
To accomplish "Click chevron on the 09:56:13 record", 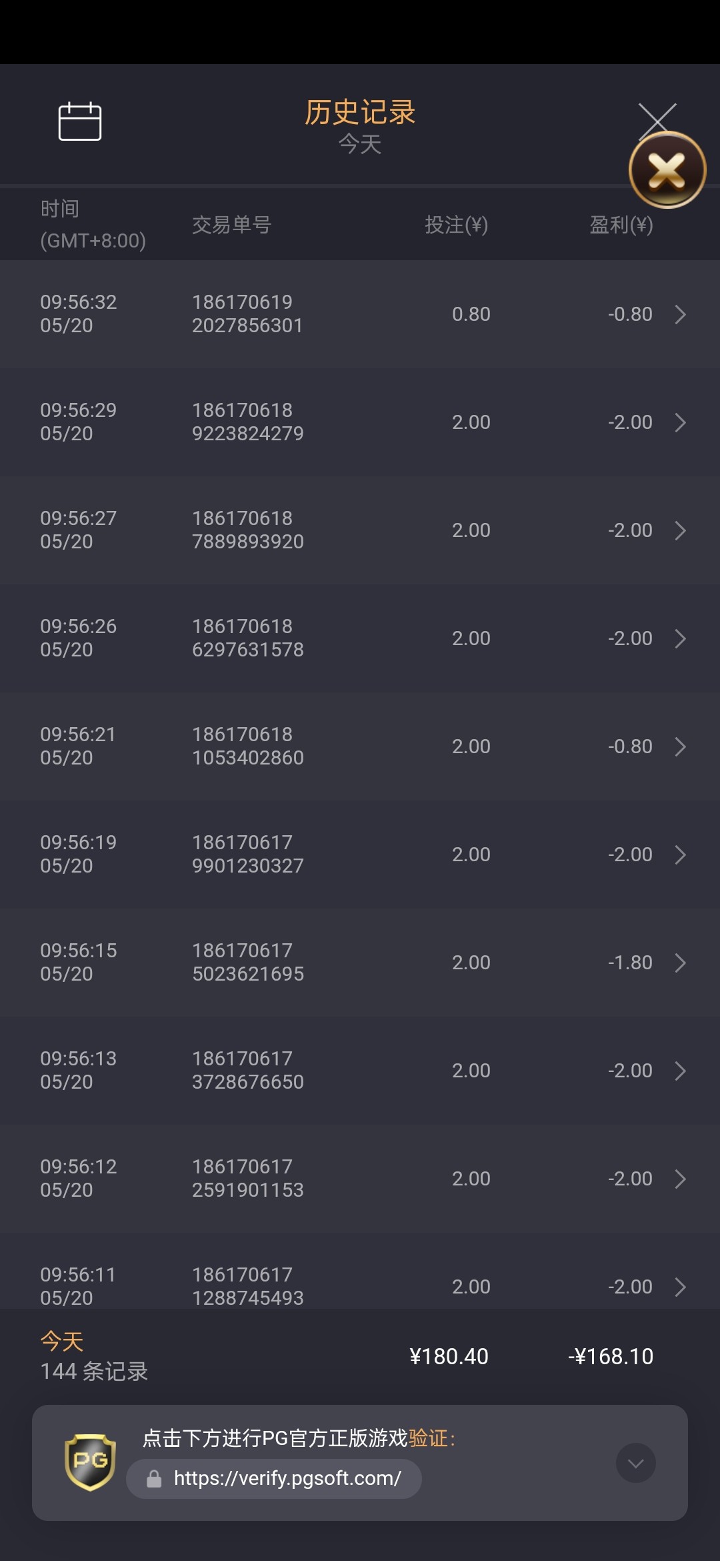I will (680, 1071).
